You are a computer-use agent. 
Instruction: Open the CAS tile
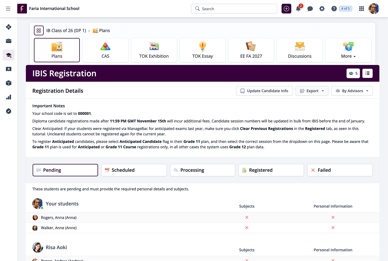coord(105,50)
